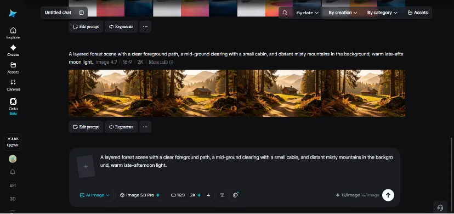Image resolution: width=454 pixels, height=214 pixels.
Task: Click the upper Edit prompt button
Action: (x=86, y=27)
